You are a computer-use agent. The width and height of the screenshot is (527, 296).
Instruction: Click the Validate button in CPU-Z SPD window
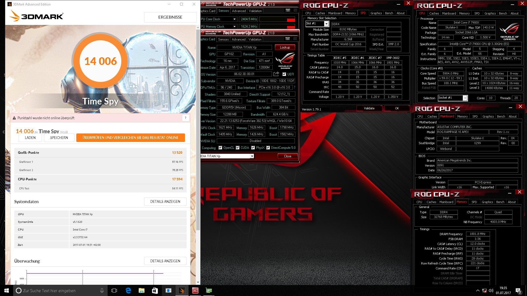click(x=369, y=108)
